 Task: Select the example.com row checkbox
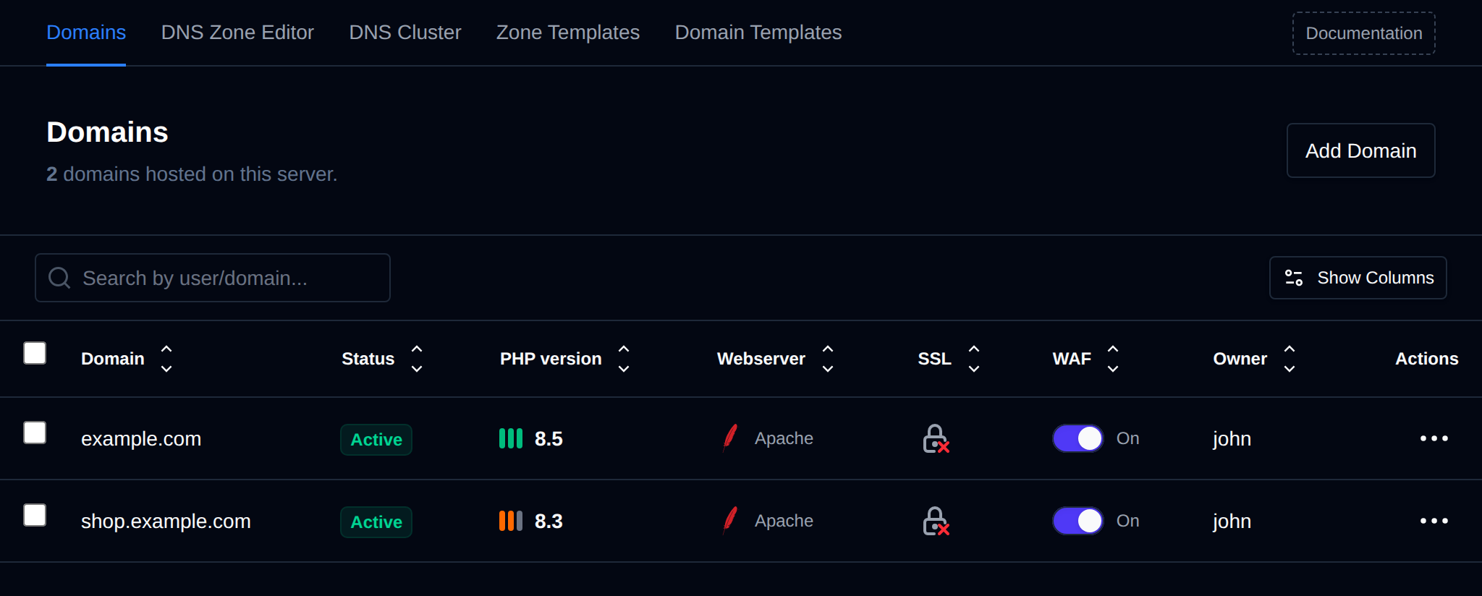35,433
